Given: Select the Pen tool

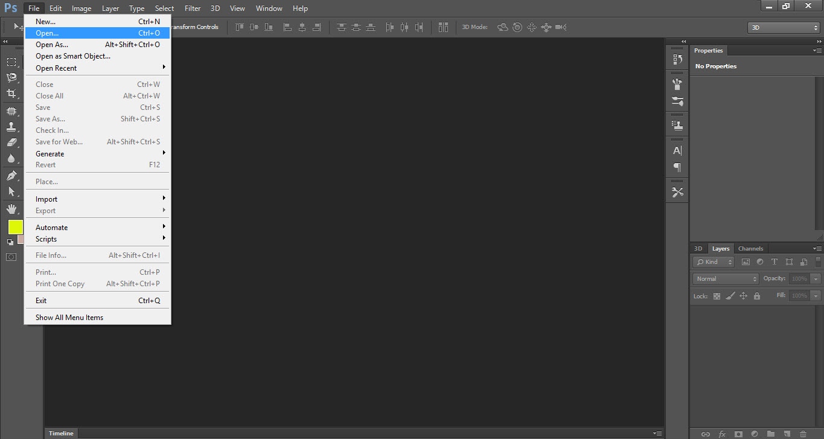Looking at the screenshot, I should click(x=11, y=176).
